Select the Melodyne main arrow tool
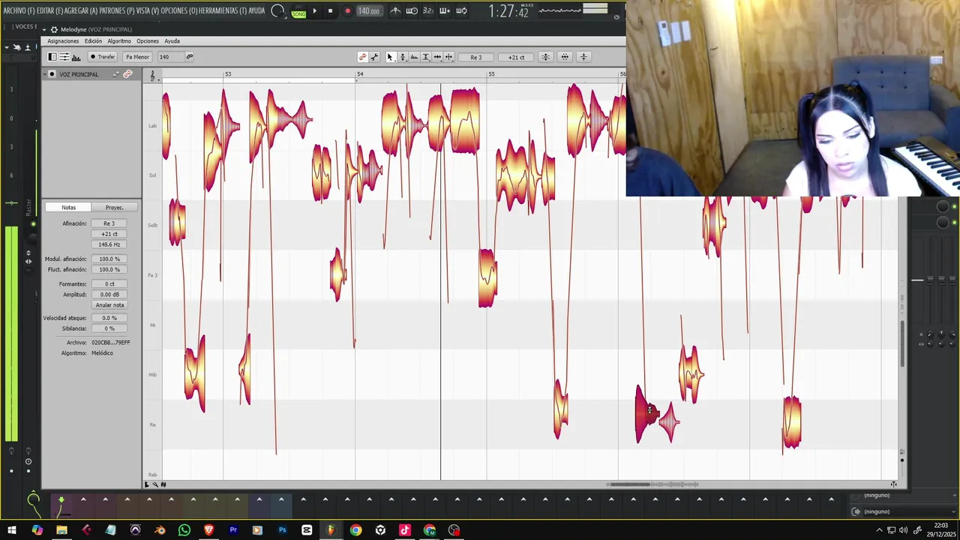Viewport: 960px width, 540px height. [x=390, y=57]
